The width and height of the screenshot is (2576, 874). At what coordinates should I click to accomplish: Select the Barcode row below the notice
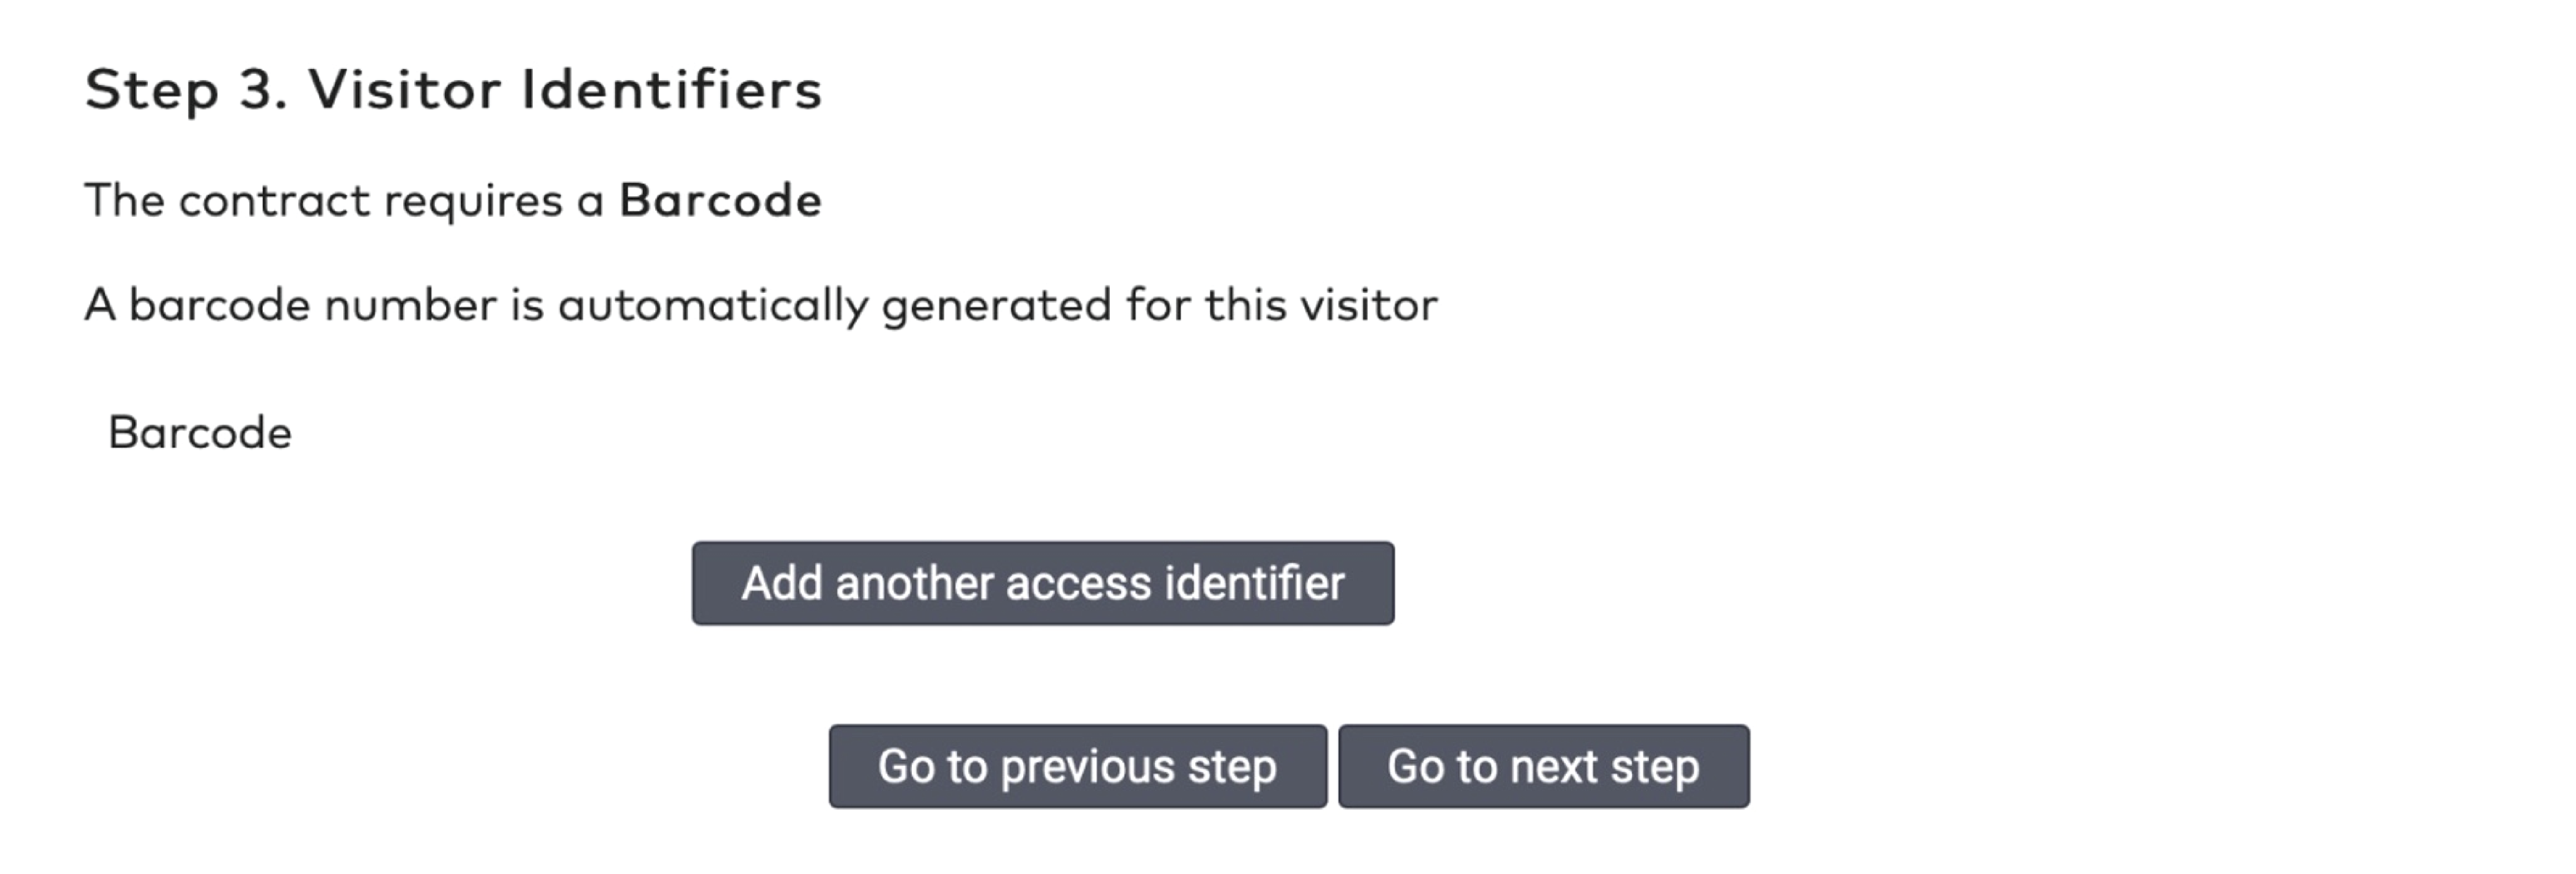click(x=200, y=433)
